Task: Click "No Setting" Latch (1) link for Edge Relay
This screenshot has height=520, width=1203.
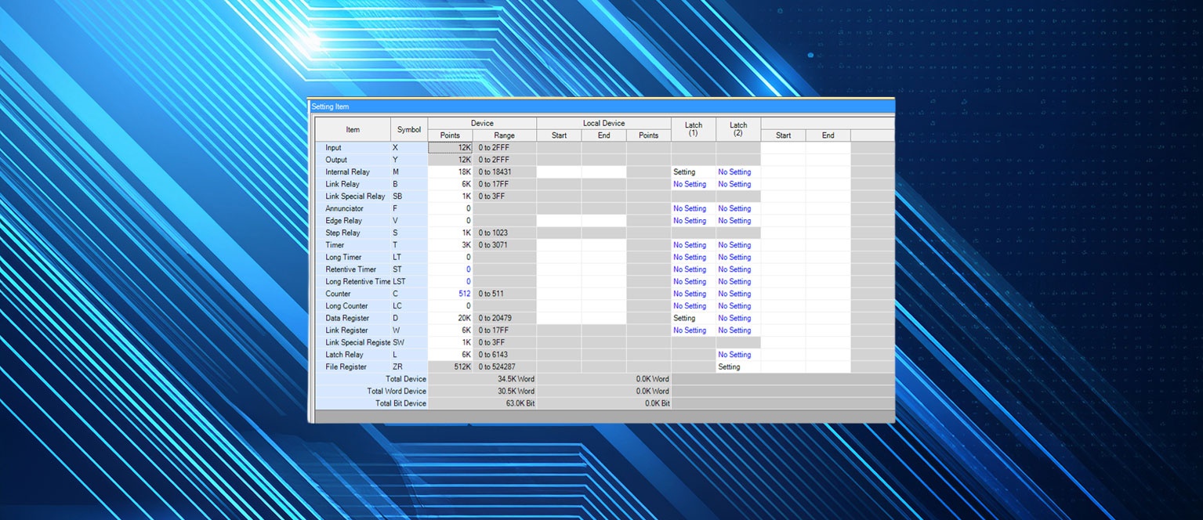Action: (690, 220)
